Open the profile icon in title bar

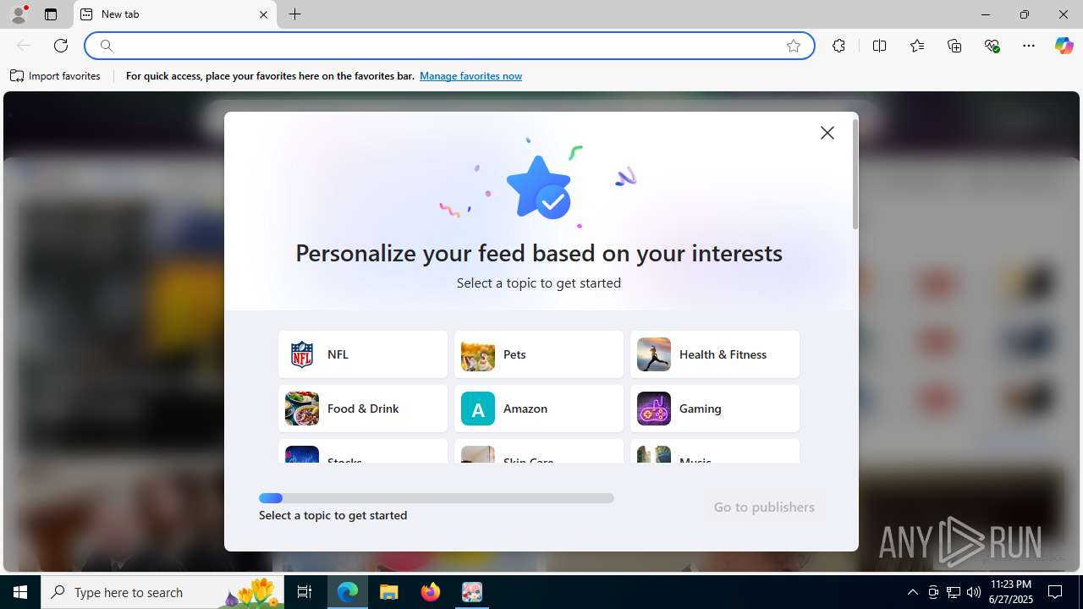point(19,14)
